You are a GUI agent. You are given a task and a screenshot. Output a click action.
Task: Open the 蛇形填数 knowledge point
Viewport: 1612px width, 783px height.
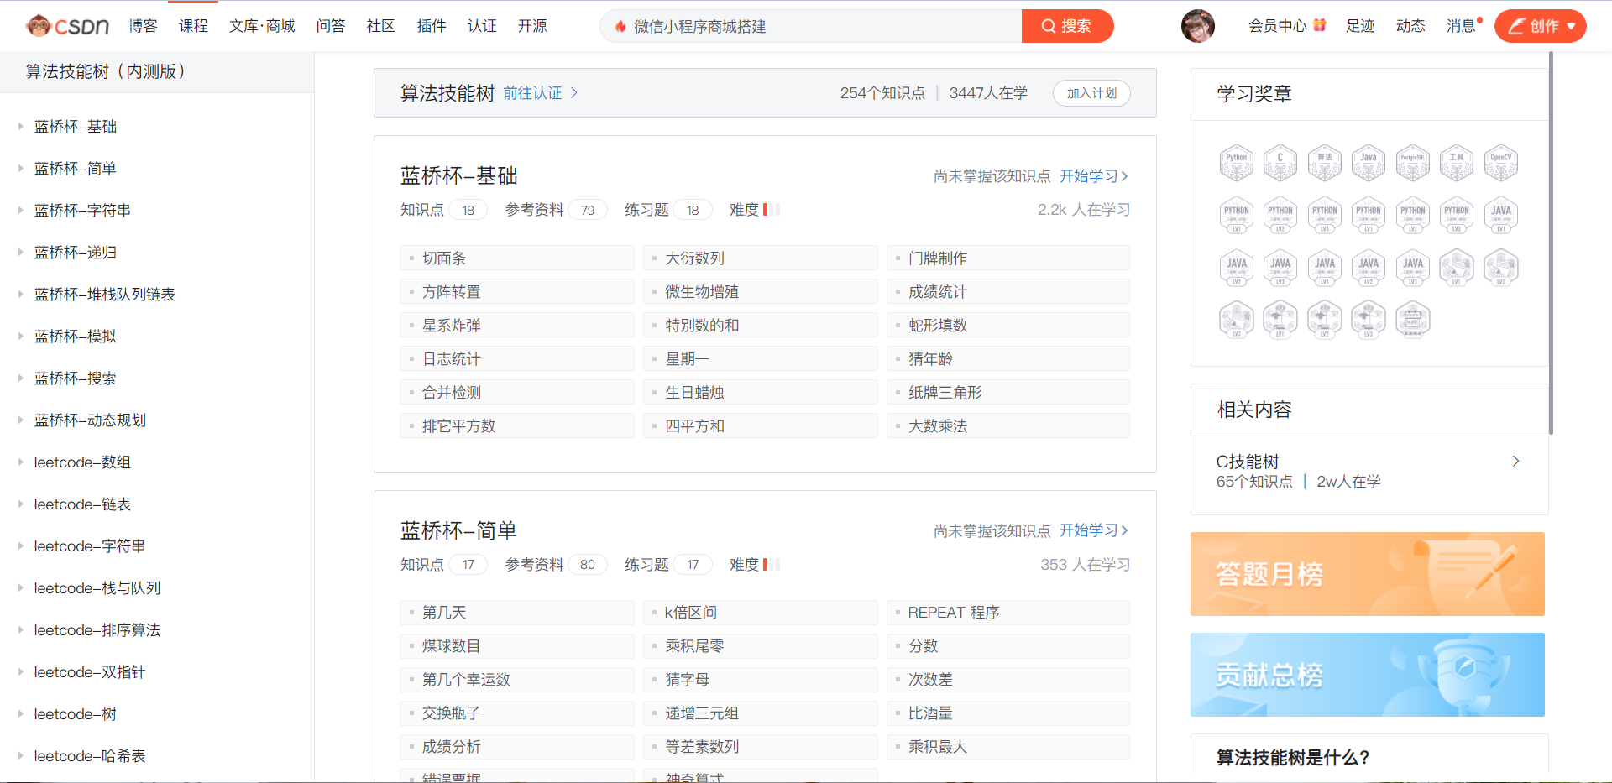click(1008, 325)
